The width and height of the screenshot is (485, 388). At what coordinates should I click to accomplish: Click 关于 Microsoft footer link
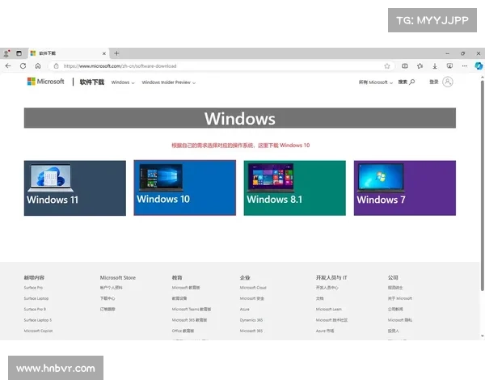(400, 298)
